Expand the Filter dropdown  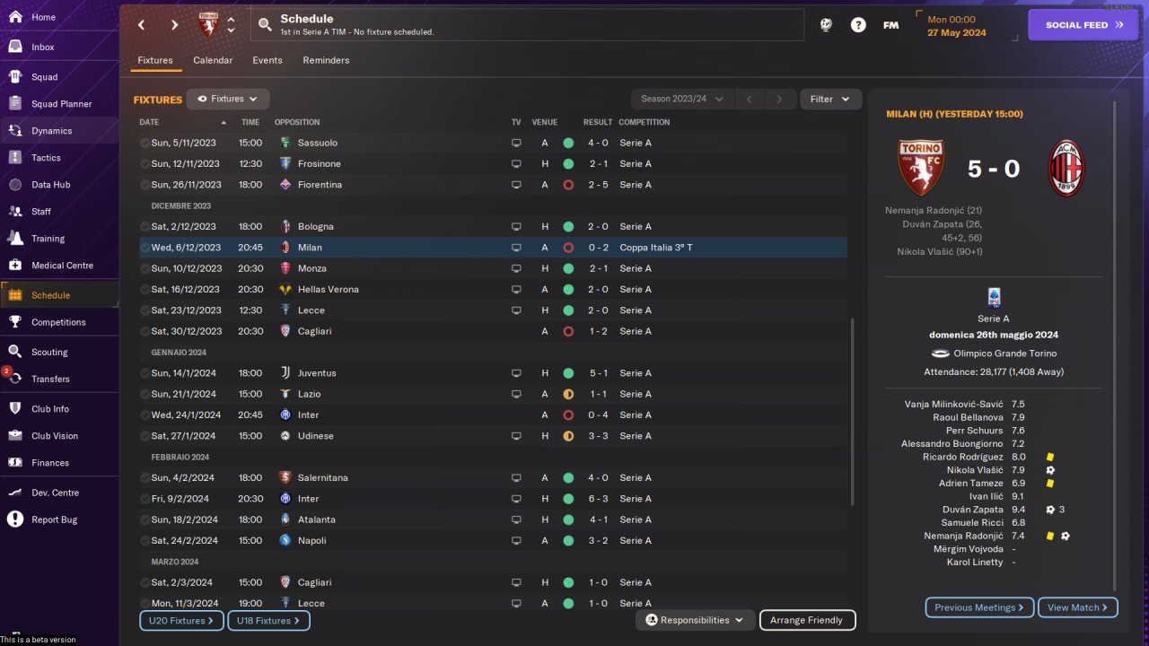coord(830,99)
